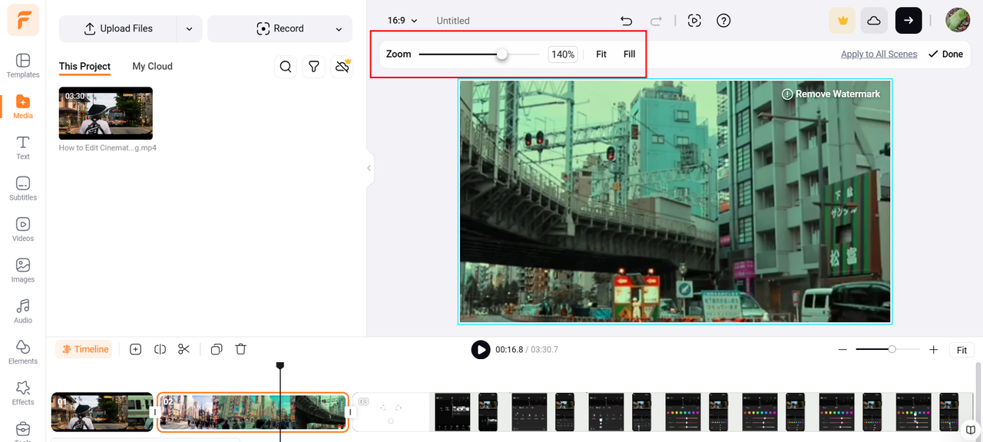Select scene 02 on the timeline
Screen dimensions: 983x442
[x=253, y=412]
